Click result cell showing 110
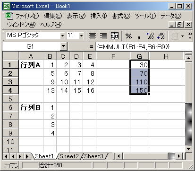195x171 pixels. point(139,82)
